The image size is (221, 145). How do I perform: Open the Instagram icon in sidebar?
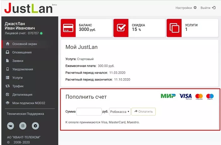click(23, 126)
